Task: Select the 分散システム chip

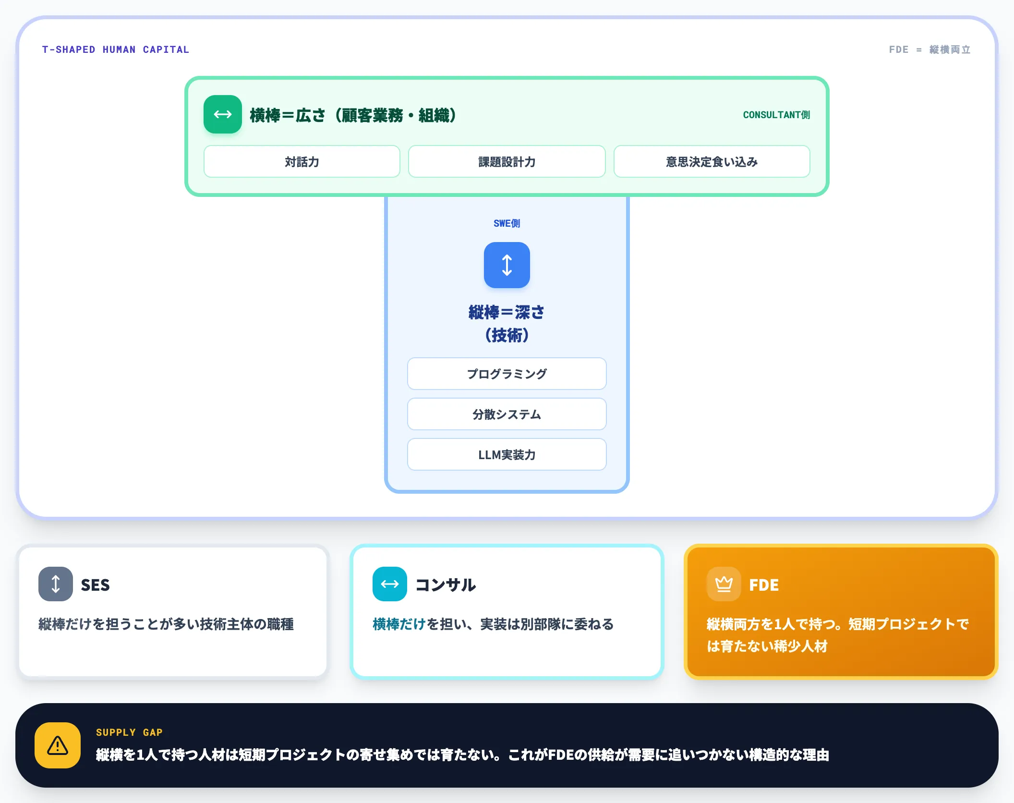Action: [x=507, y=414]
